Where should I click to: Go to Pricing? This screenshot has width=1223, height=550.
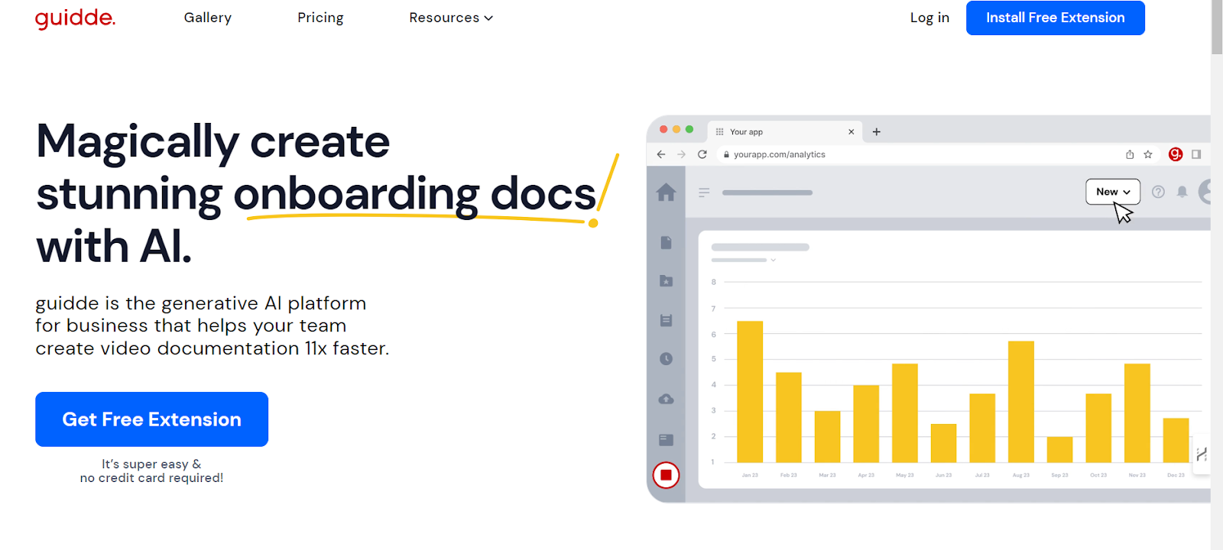(x=320, y=18)
